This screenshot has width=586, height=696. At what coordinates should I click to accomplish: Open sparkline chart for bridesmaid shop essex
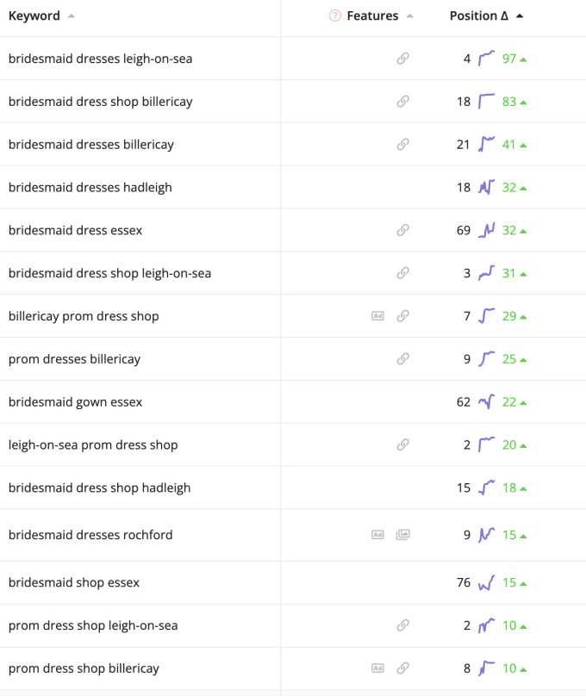click(487, 582)
